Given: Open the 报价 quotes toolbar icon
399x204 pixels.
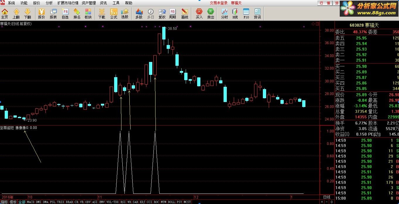Looking at the screenshot, I should (x=41, y=14).
